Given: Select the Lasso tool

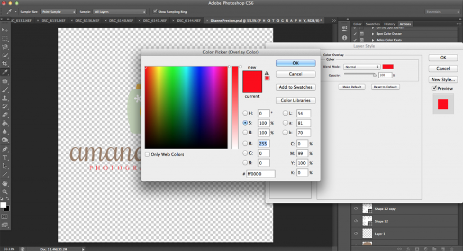Looking at the screenshot, I should click(x=5, y=47).
